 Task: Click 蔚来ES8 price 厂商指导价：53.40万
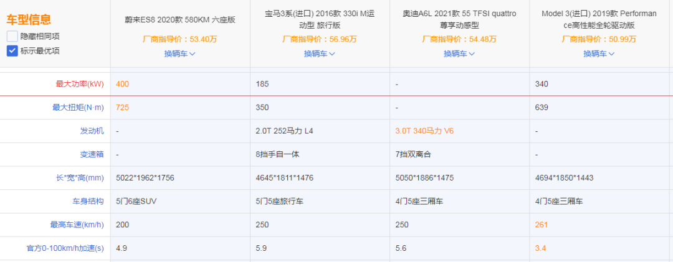180,39
